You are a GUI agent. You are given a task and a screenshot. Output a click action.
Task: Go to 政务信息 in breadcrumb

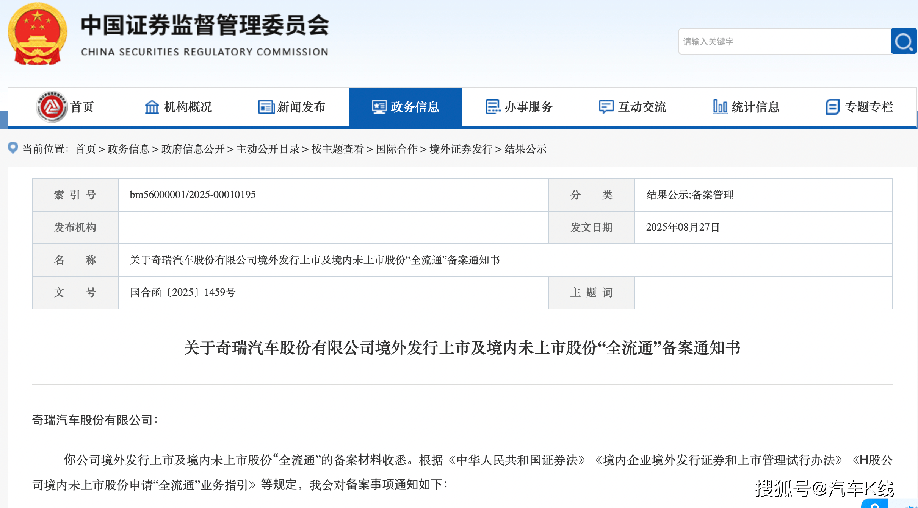[x=128, y=149]
